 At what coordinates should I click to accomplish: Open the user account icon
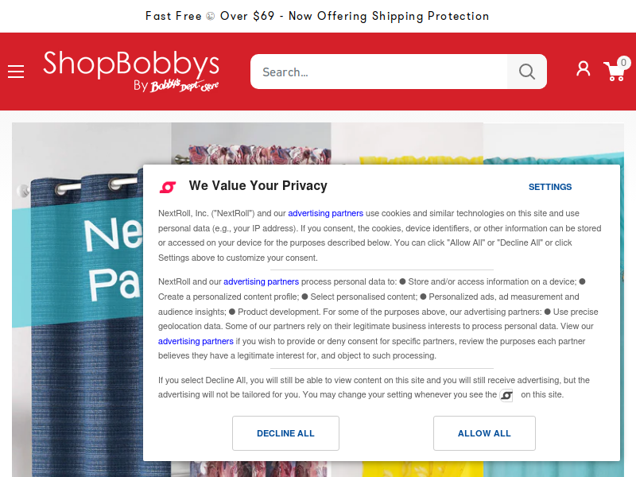pos(584,69)
